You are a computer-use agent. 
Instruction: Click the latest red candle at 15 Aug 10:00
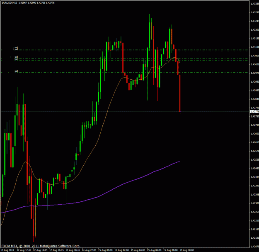pos(180,93)
